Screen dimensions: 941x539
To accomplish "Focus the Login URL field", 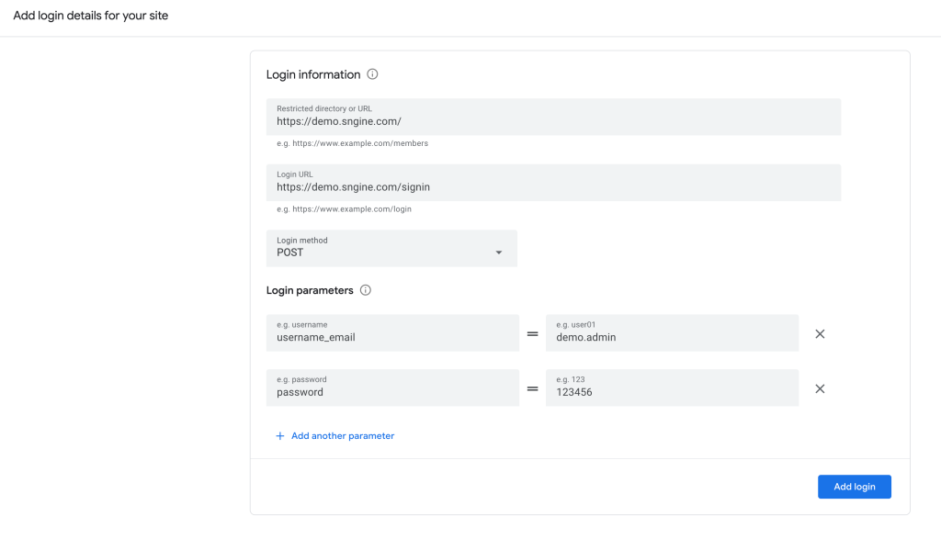I will (x=553, y=183).
